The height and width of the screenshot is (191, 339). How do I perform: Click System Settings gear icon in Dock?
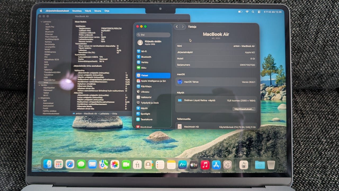click(x=227, y=165)
